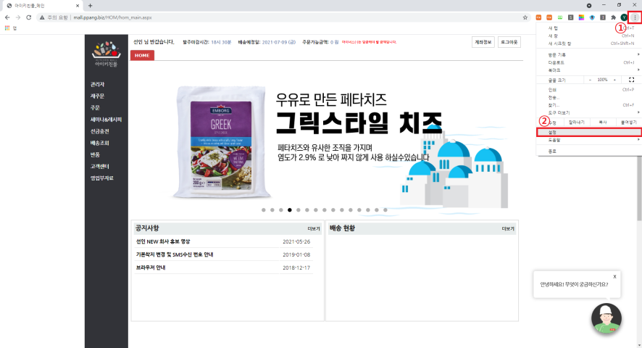The width and height of the screenshot is (642, 348).
Task: Open 고객센터 in the sidebar
Action: pyautogui.click(x=99, y=167)
